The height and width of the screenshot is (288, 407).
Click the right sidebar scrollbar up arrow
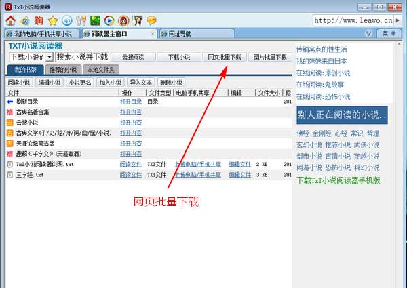coord(400,44)
